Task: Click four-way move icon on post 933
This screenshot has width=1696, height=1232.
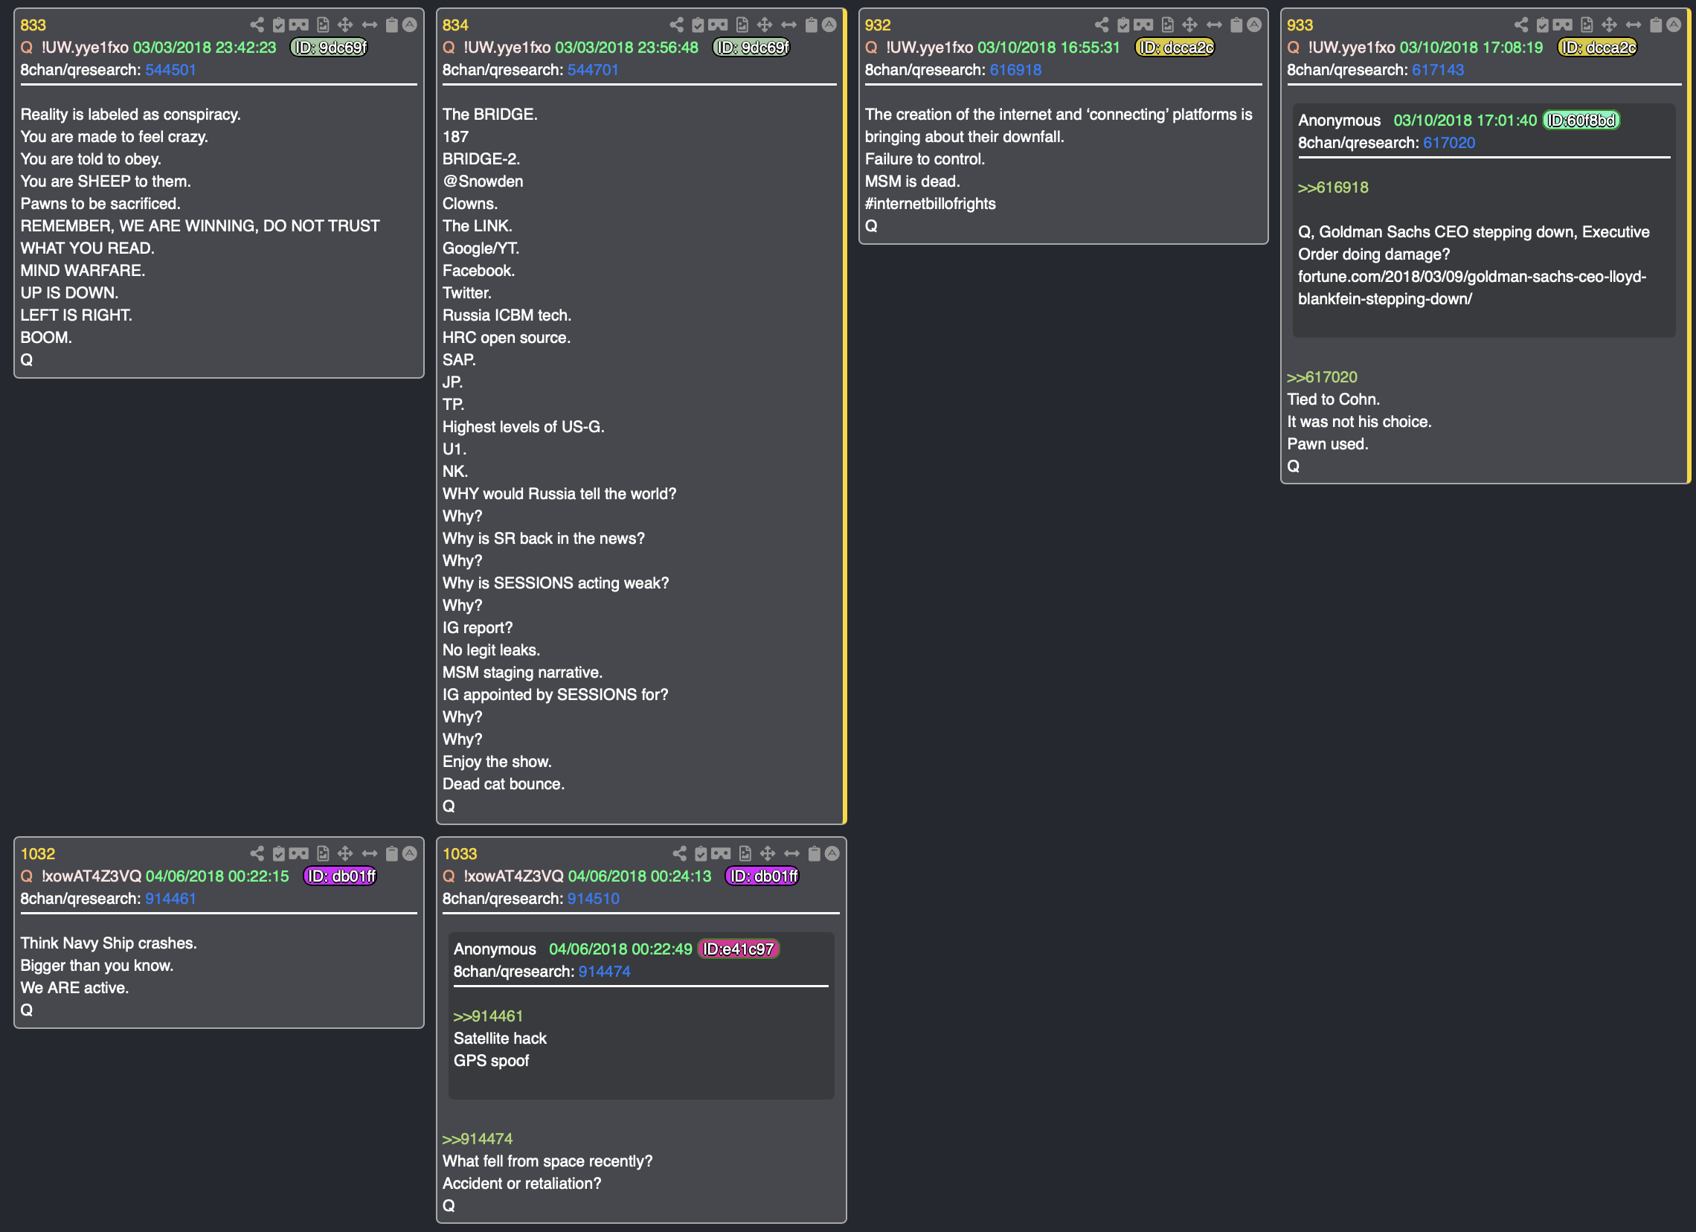Action: (x=1609, y=25)
